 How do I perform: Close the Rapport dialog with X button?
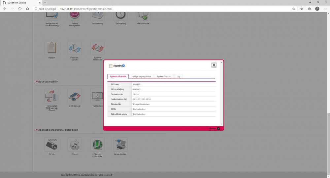tap(214, 65)
